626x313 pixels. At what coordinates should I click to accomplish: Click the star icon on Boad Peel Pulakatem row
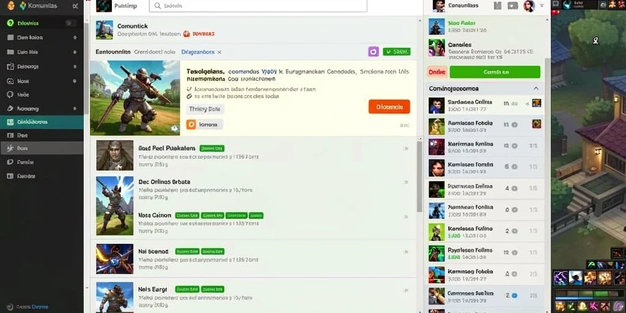(406, 149)
